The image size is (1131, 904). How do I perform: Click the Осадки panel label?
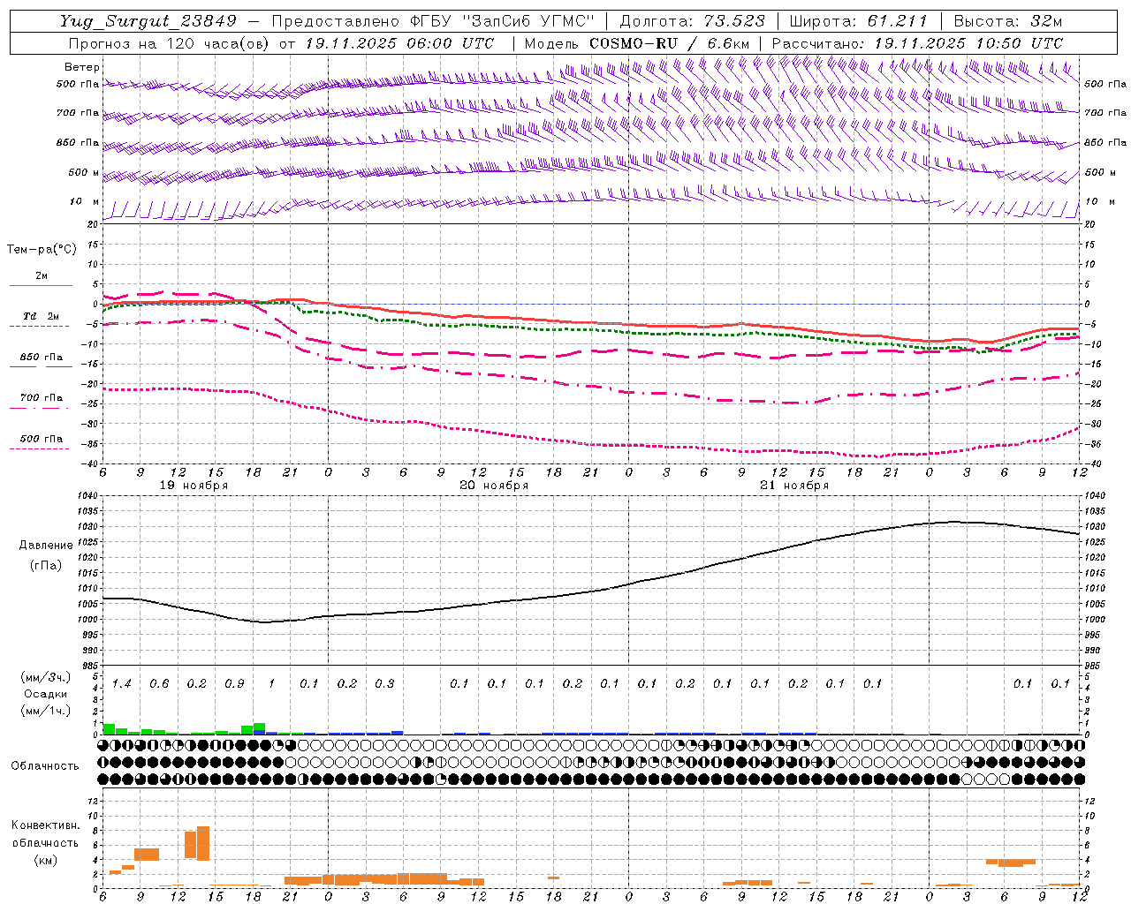(x=46, y=694)
